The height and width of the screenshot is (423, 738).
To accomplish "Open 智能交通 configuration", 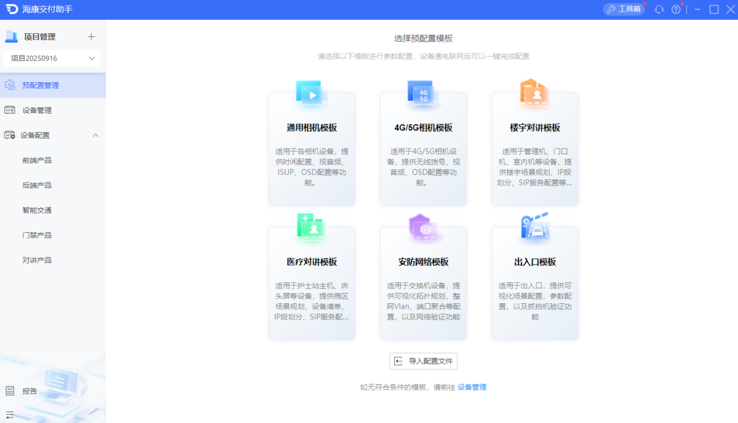I will coord(38,210).
